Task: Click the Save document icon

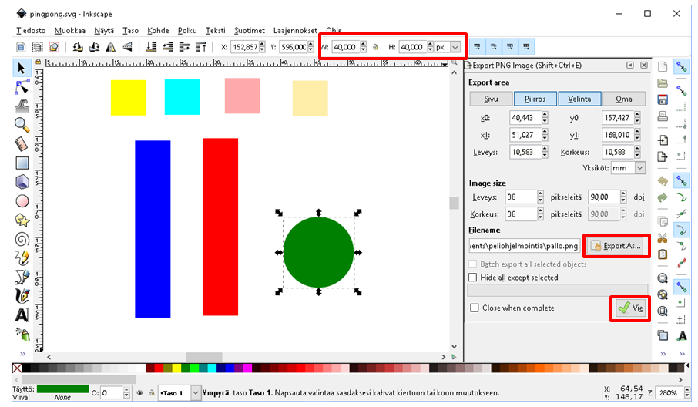Action: tap(663, 100)
